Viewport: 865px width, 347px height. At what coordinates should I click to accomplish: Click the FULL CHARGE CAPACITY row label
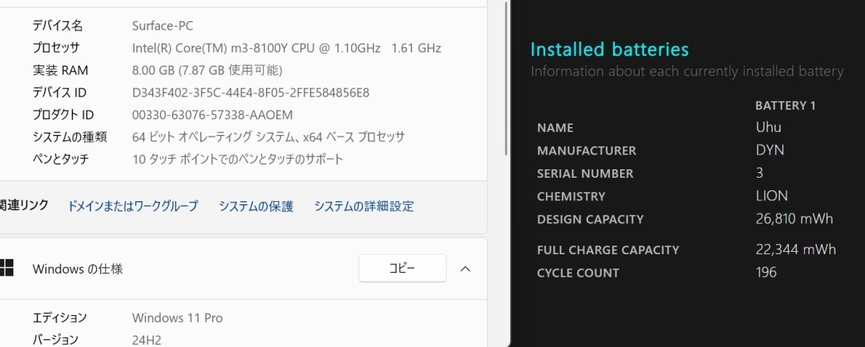coord(608,250)
